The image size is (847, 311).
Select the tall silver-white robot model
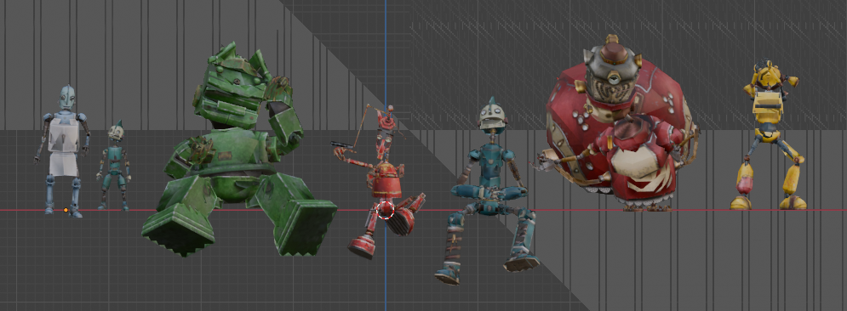point(63,151)
